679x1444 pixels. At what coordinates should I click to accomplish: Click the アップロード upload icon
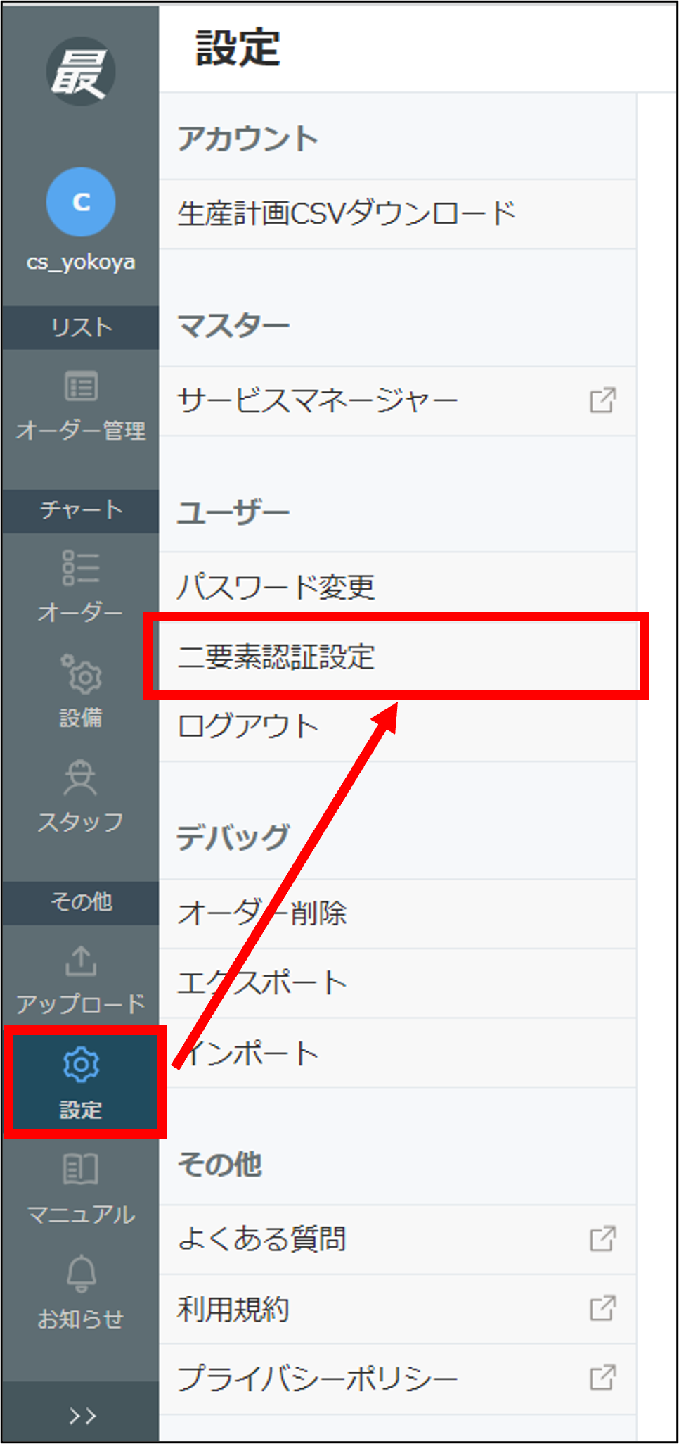click(x=81, y=961)
